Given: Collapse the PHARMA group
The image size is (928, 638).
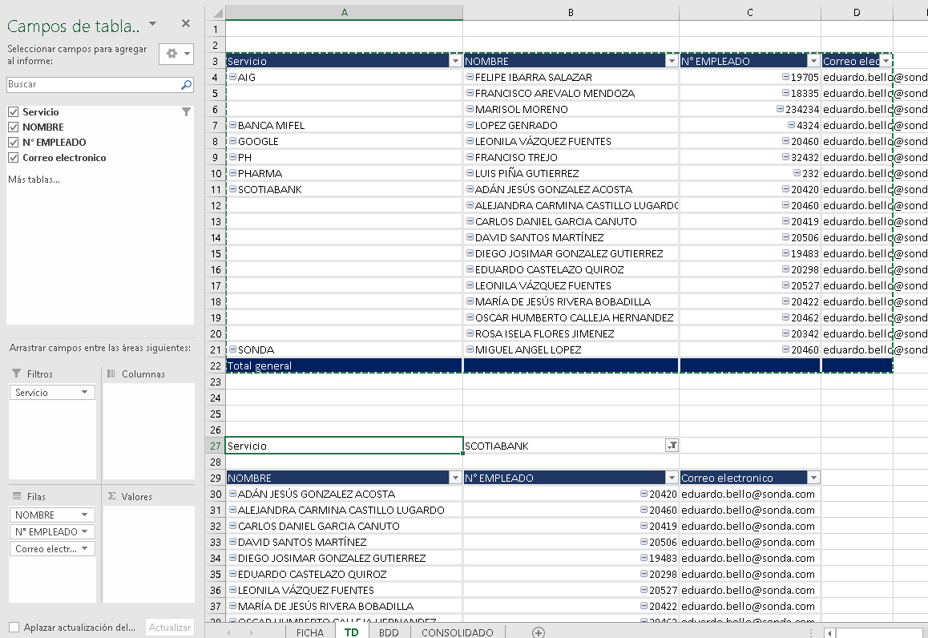Looking at the screenshot, I should tap(232, 173).
